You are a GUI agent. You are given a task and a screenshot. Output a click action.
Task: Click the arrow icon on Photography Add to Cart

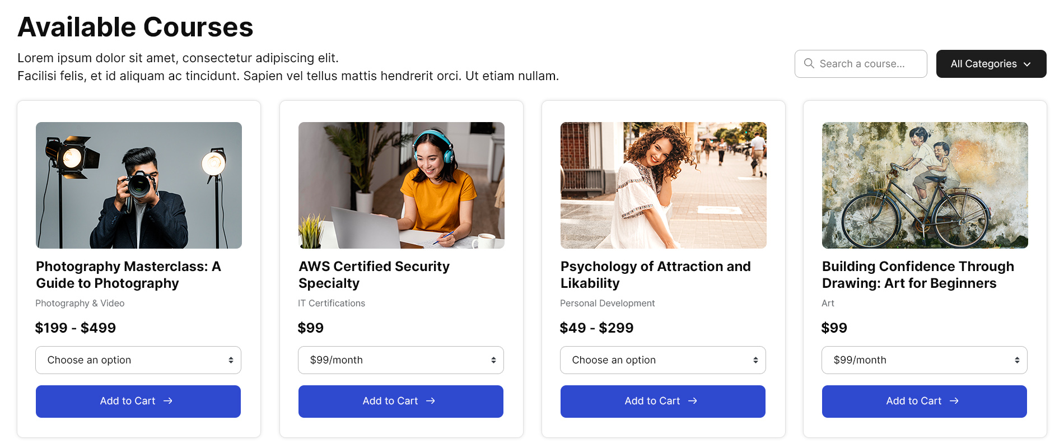coord(168,401)
